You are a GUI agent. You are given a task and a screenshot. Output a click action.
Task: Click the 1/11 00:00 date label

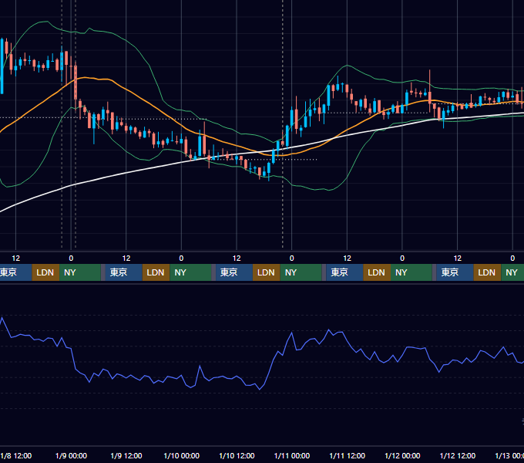(x=292, y=455)
